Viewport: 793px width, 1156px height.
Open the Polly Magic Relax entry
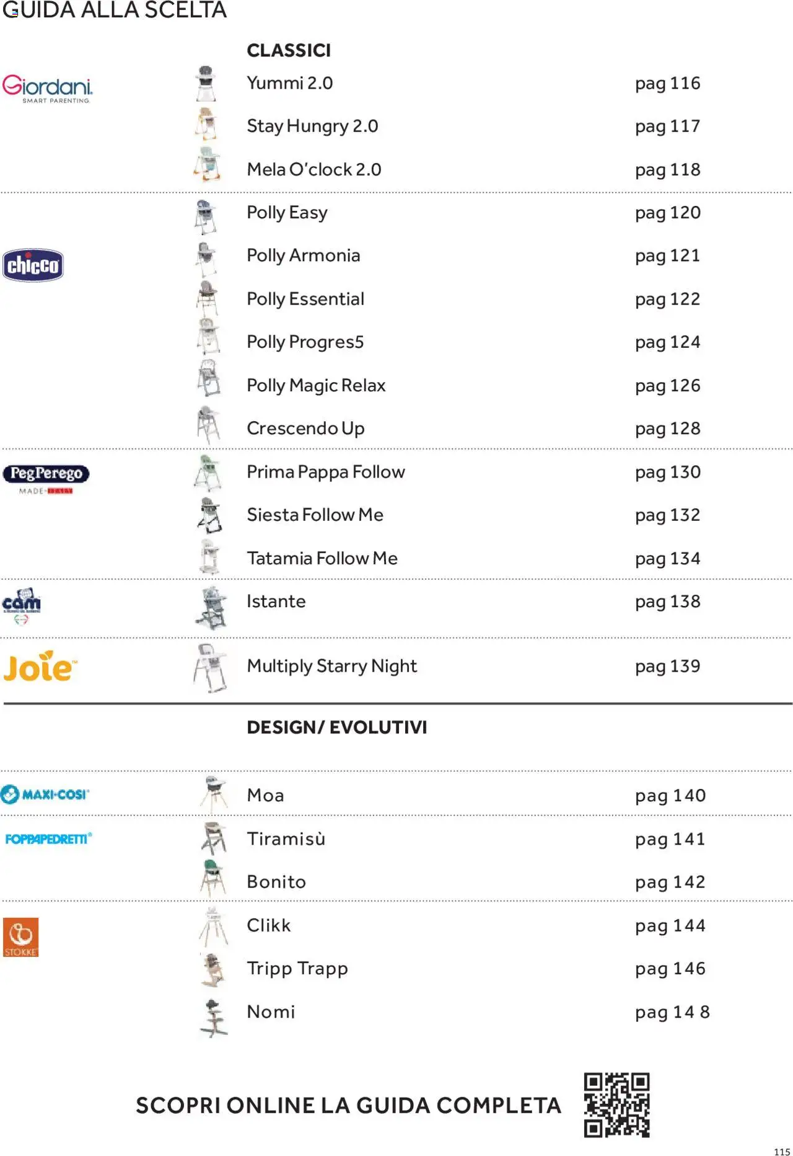tap(316, 386)
